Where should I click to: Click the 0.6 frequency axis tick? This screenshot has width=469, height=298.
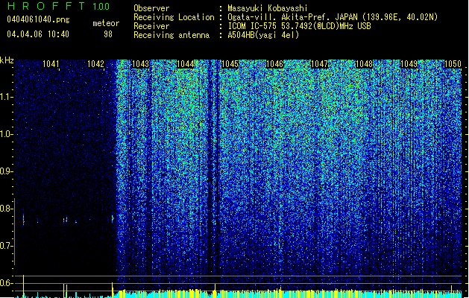tap(7, 283)
